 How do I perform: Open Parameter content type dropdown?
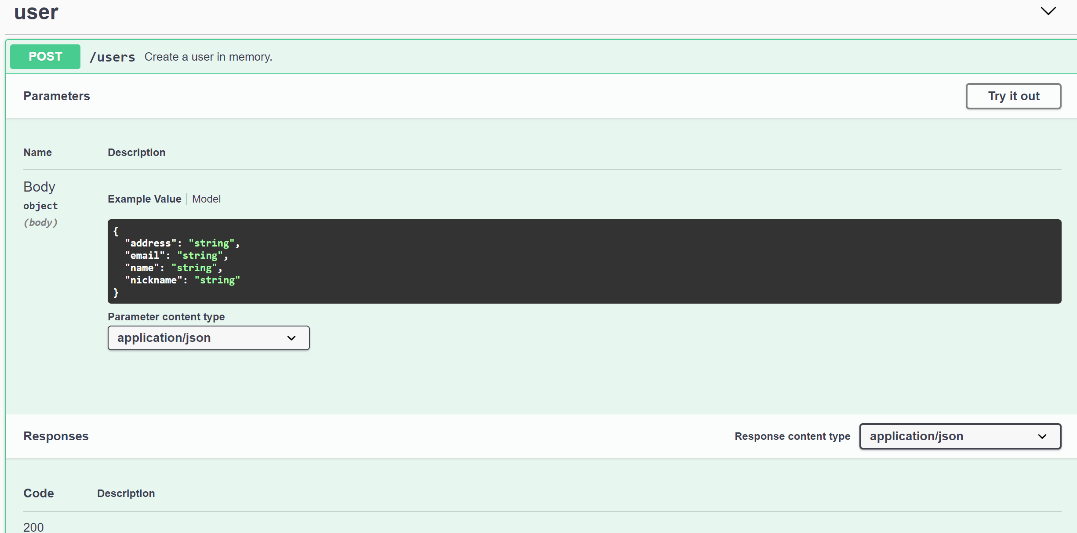(208, 338)
